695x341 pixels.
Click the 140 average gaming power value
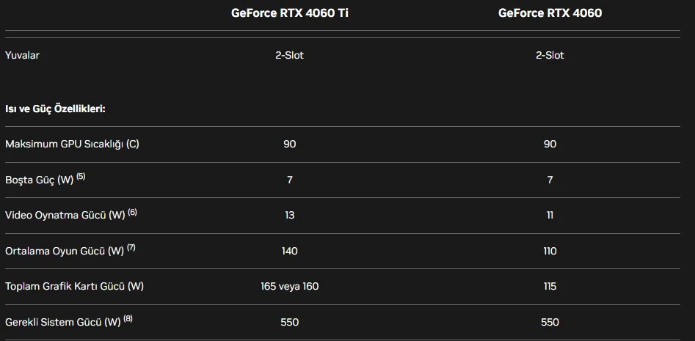pos(289,251)
